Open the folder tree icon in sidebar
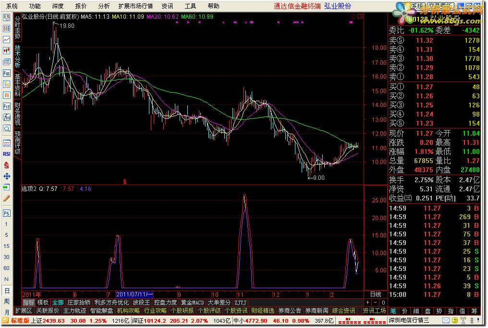 (x=6, y=84)
